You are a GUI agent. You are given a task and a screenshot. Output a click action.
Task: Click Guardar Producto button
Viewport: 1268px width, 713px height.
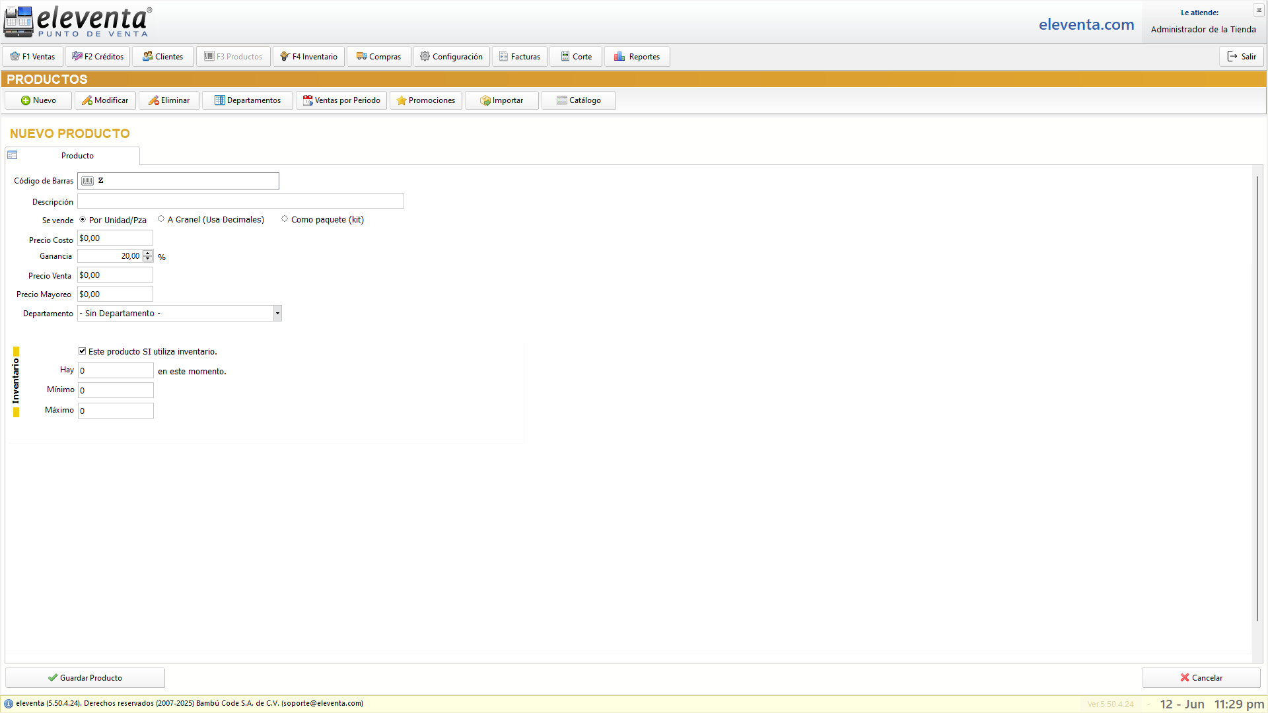pyautogui.click(x=85, y=678)
